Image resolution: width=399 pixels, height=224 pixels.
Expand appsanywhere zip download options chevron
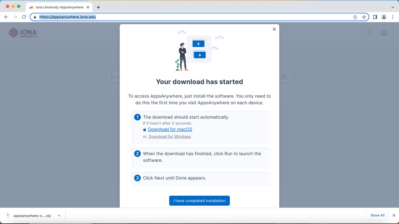tap(59, 216)
